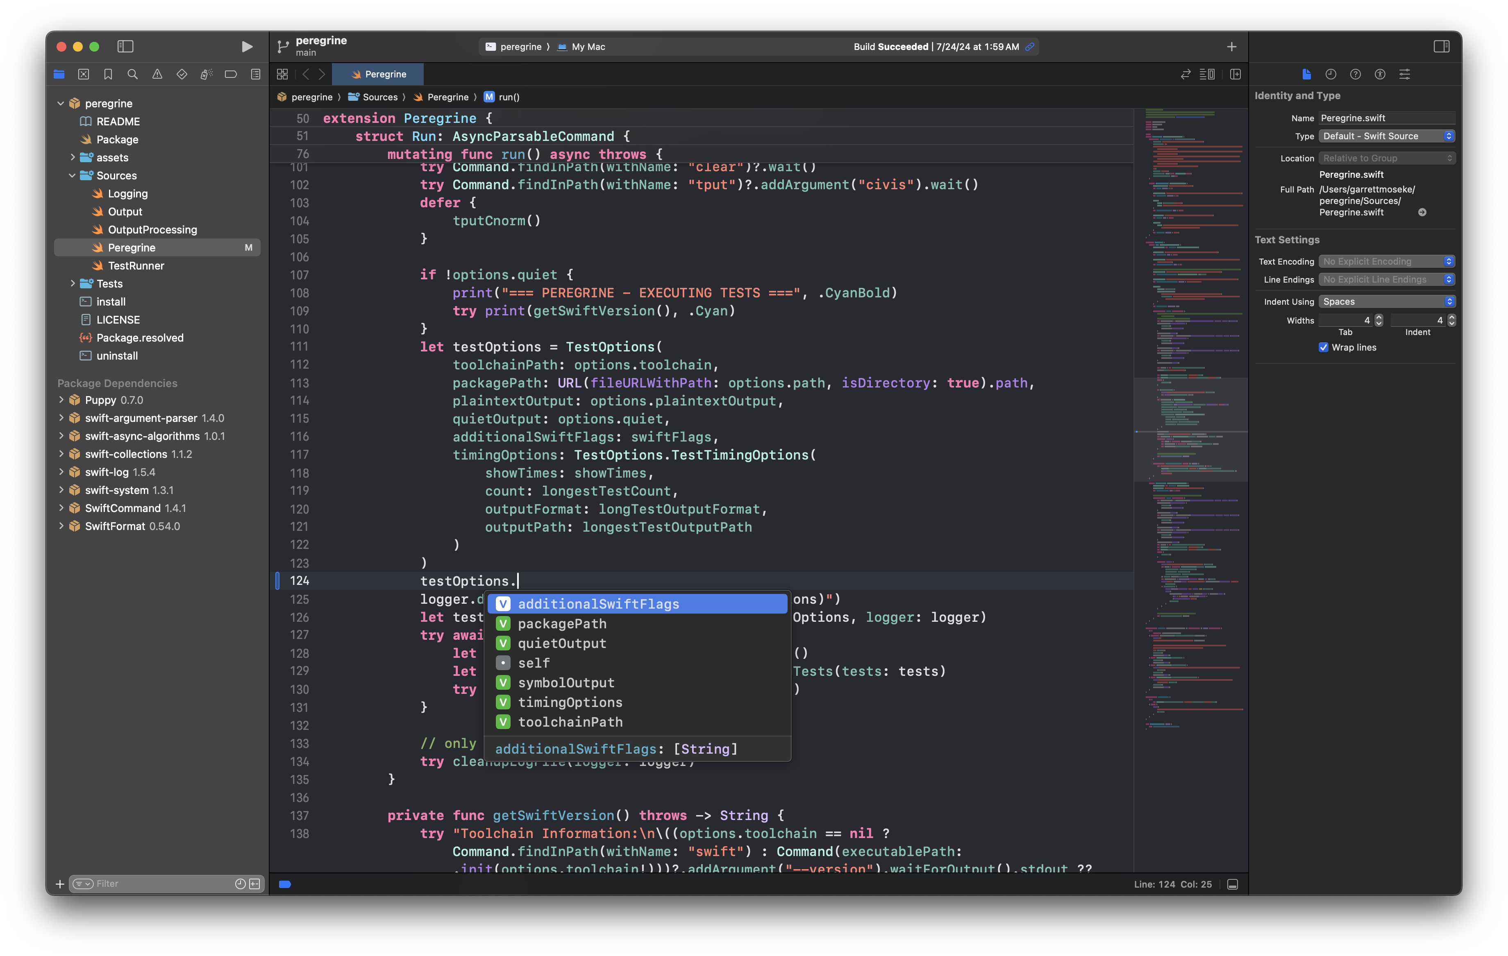Open the Text Encoding dropdown
This screenshot has width=1508, height=956.
pos(1386,261)
